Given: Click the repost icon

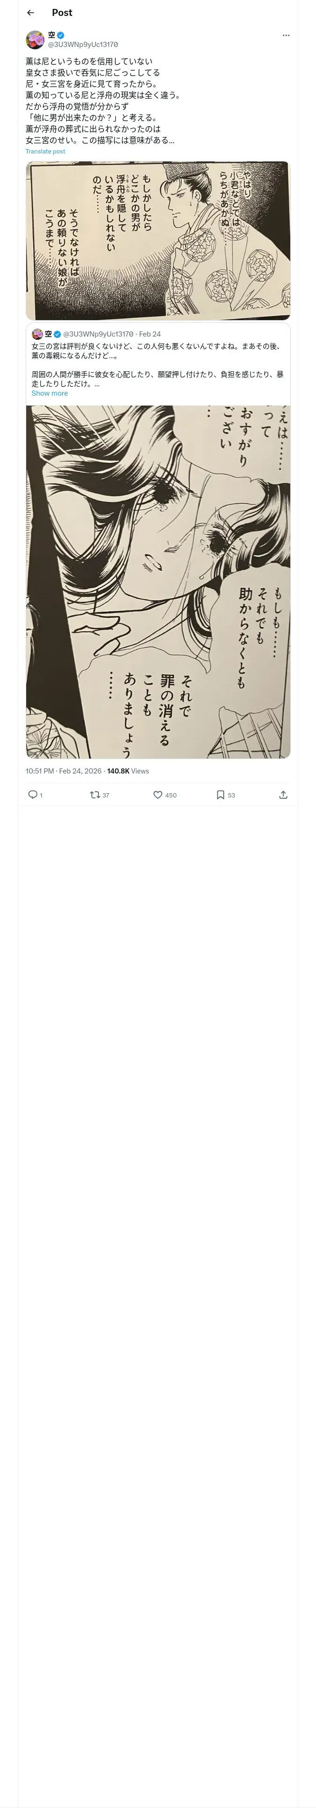Looking at the screenshot, I should coord(95,795).
